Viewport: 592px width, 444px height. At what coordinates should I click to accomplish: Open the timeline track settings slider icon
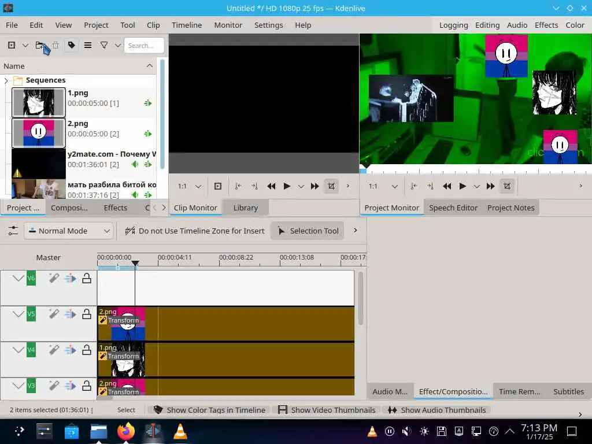pyautogui.click(x=13, y=230)
